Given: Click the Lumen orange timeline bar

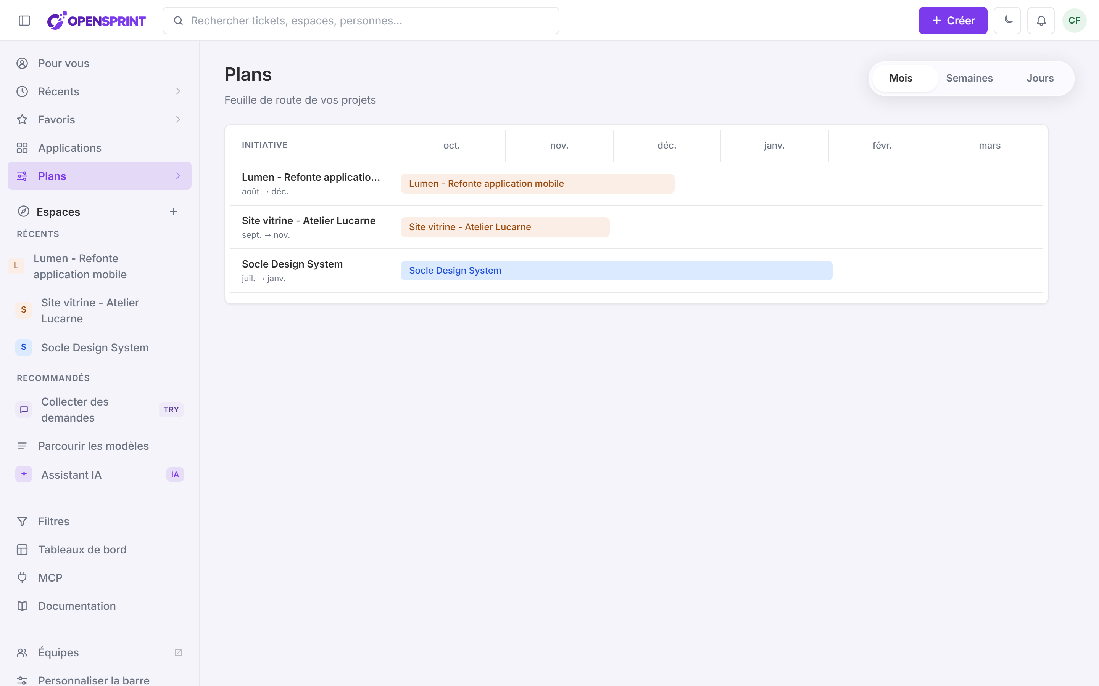Looking at the screenshot, I should click(x=537, y=183).
